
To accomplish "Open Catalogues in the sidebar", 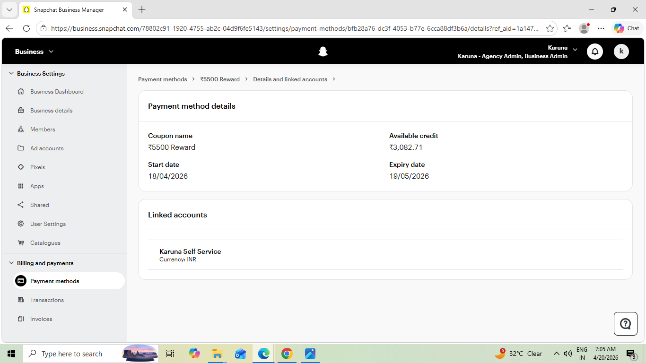I will click(45, 243).
